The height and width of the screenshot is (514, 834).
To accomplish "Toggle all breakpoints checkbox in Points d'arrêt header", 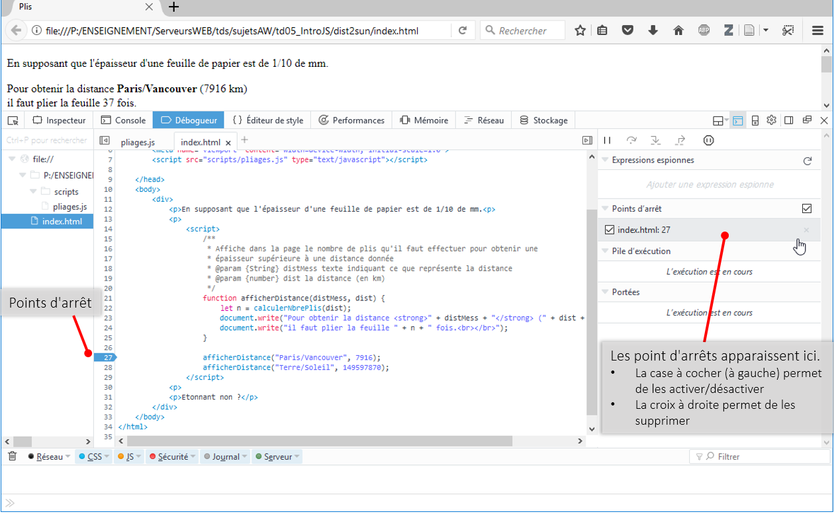I will click(x=806, y=208).
